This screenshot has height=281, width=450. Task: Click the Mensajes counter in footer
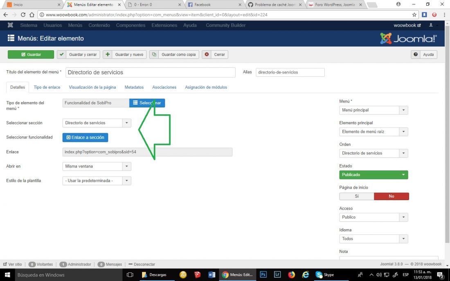tap(110, 264)
